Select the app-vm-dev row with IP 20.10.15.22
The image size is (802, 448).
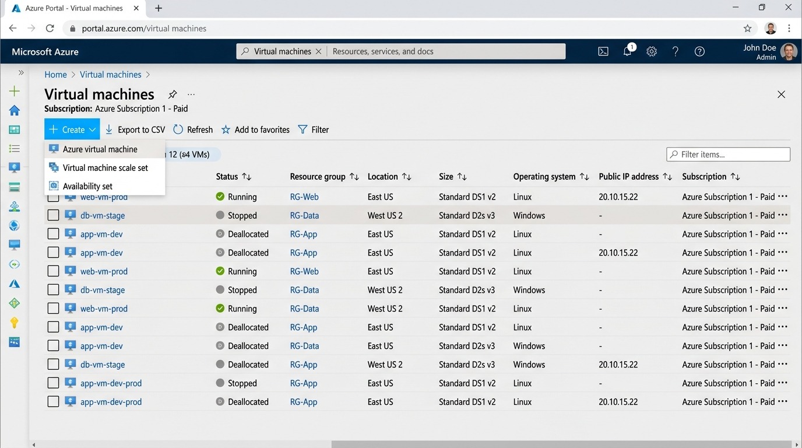click(x=53, y=253)
